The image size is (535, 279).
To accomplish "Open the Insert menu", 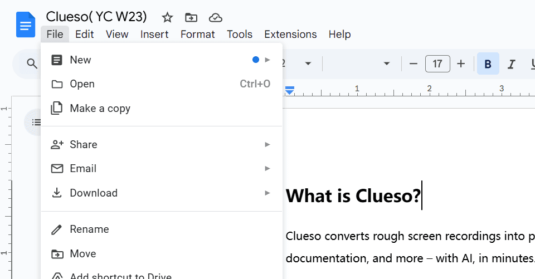I will (x=154, y=35).
